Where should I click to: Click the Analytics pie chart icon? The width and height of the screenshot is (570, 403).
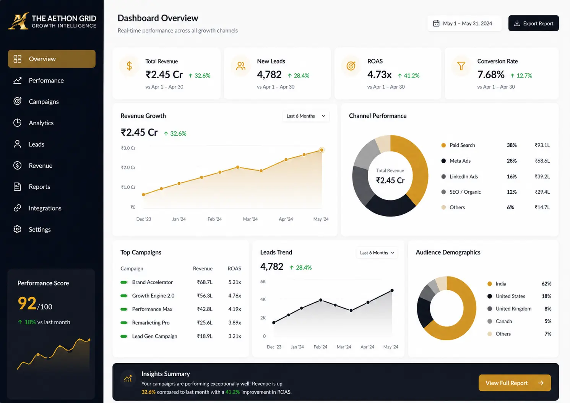(x=17, y=123)
